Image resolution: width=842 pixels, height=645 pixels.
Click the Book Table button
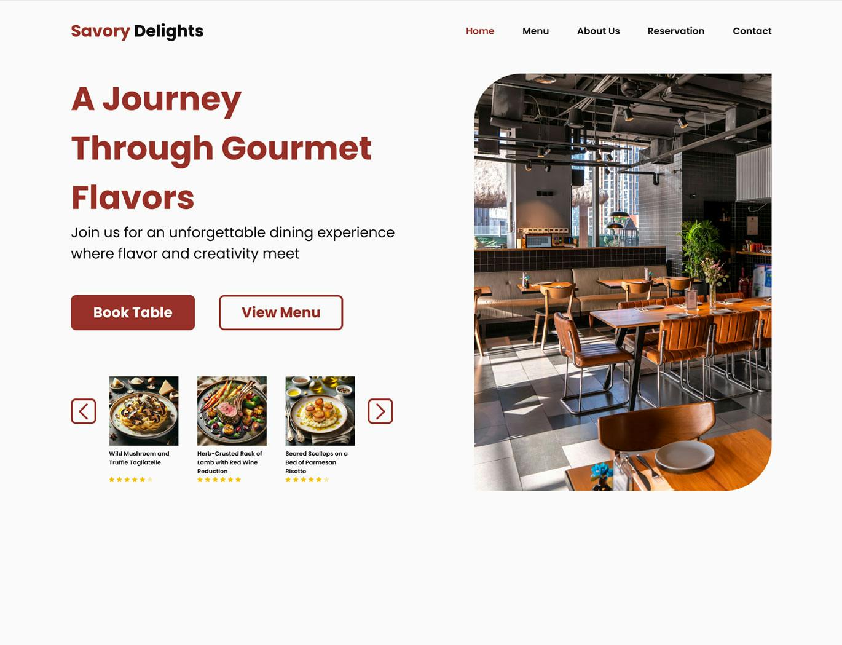133,312
